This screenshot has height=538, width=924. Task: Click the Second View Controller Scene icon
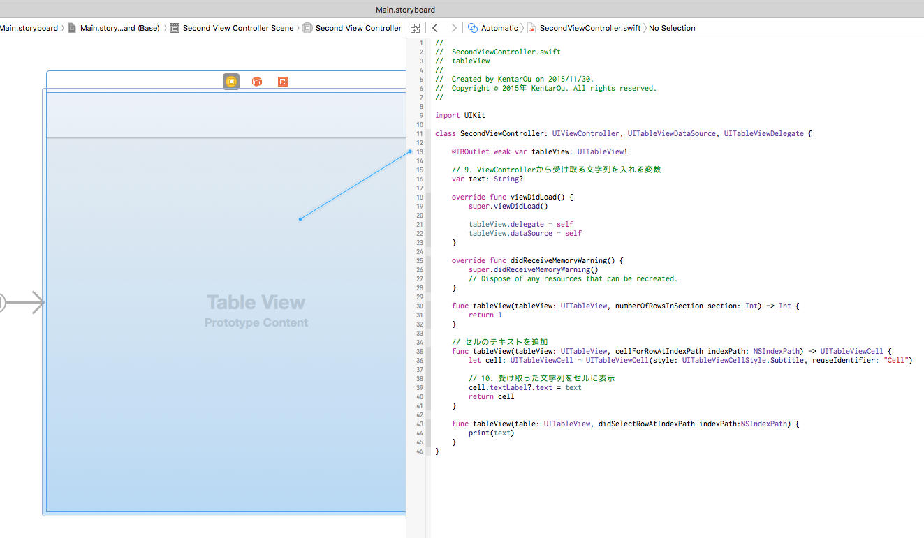[x=176, y=27]
